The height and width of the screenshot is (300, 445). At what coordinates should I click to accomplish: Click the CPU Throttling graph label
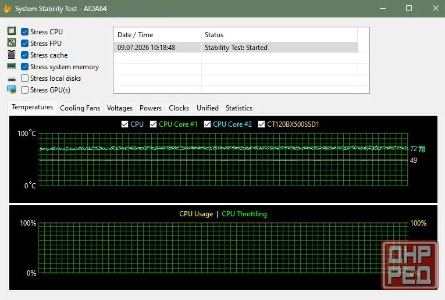tap(244, 214)
